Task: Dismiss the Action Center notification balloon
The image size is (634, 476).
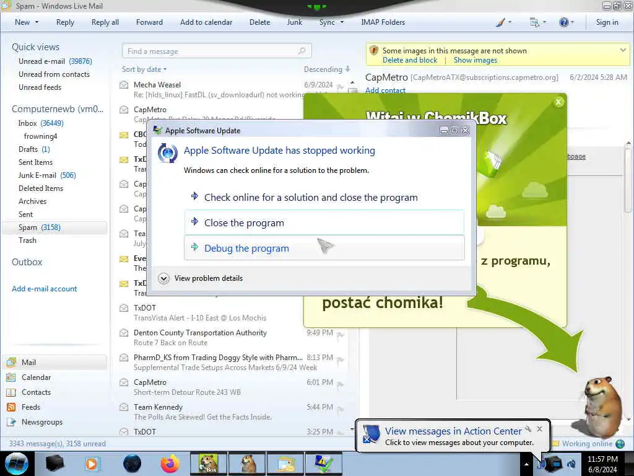Action: (x=539, y=429)
